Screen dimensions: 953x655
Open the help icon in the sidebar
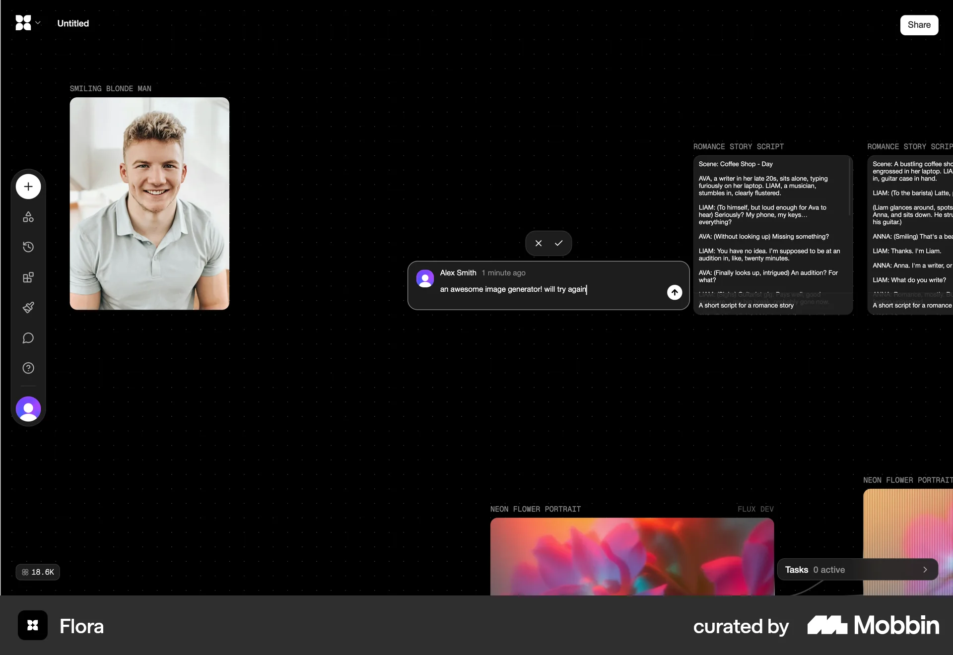pos(28,368)
